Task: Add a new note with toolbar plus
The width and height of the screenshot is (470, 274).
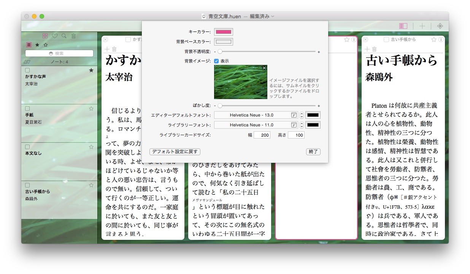Action: point(422,26)
